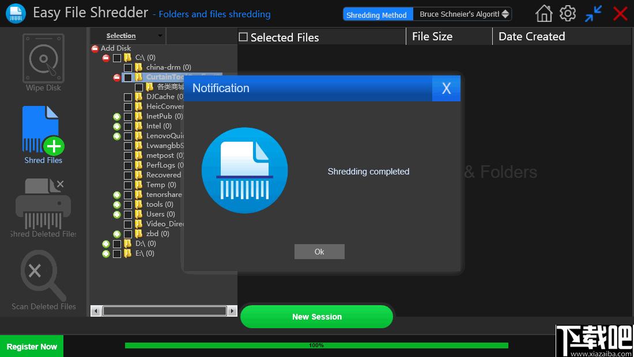Click the E:\ drive folder icon
The width and height of the screenshot is (634, 357).
click(128, 253)
